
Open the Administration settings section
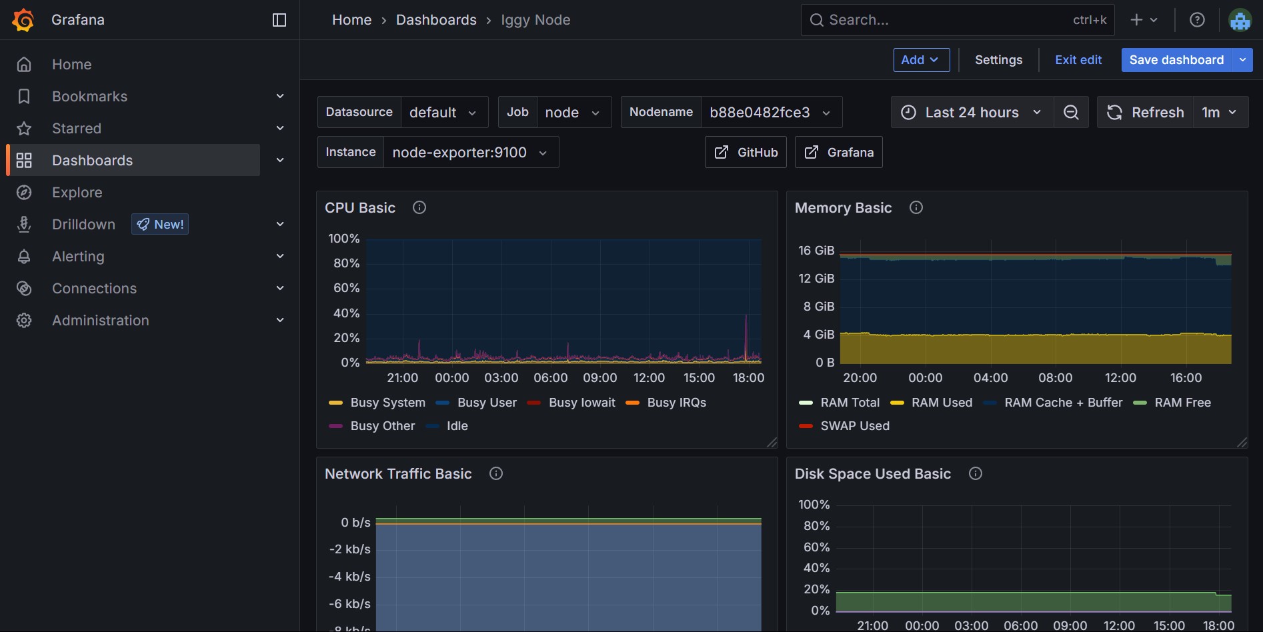pos(100,320)
